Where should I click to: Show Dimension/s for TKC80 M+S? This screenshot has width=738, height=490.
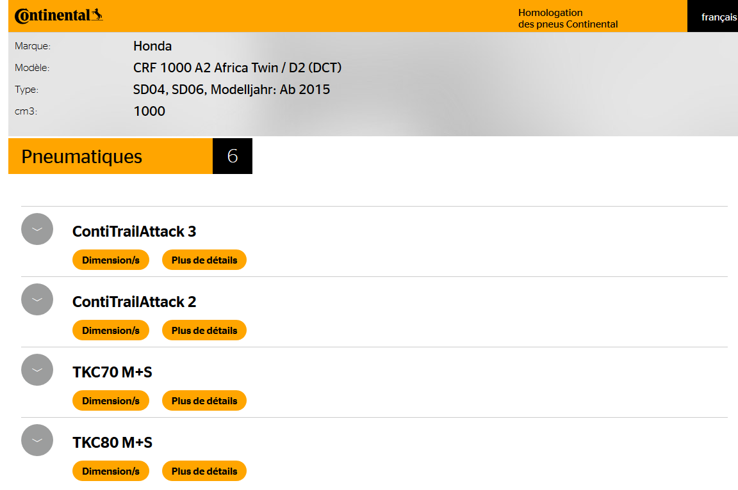pyautogui.click(x=111, y=471)
